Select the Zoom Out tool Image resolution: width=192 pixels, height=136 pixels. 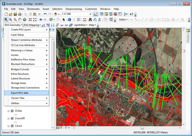[15, 20]
